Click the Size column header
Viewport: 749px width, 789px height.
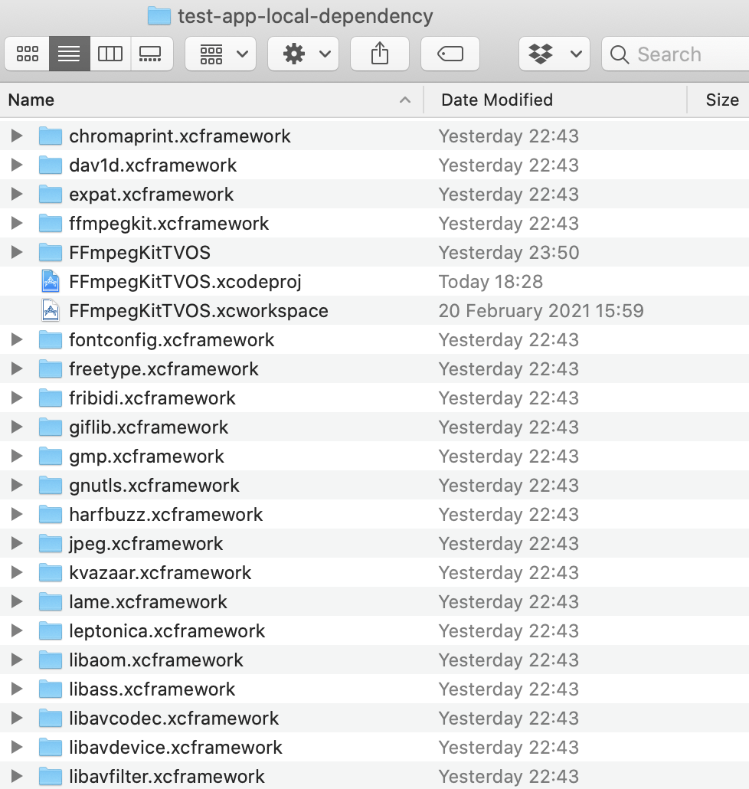click(721, 100)
